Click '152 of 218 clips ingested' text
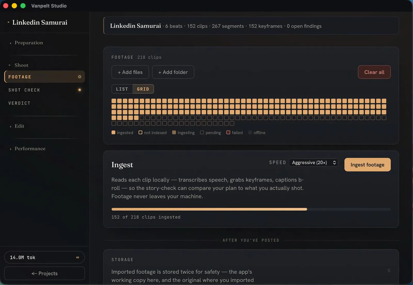 click(146, 217)
